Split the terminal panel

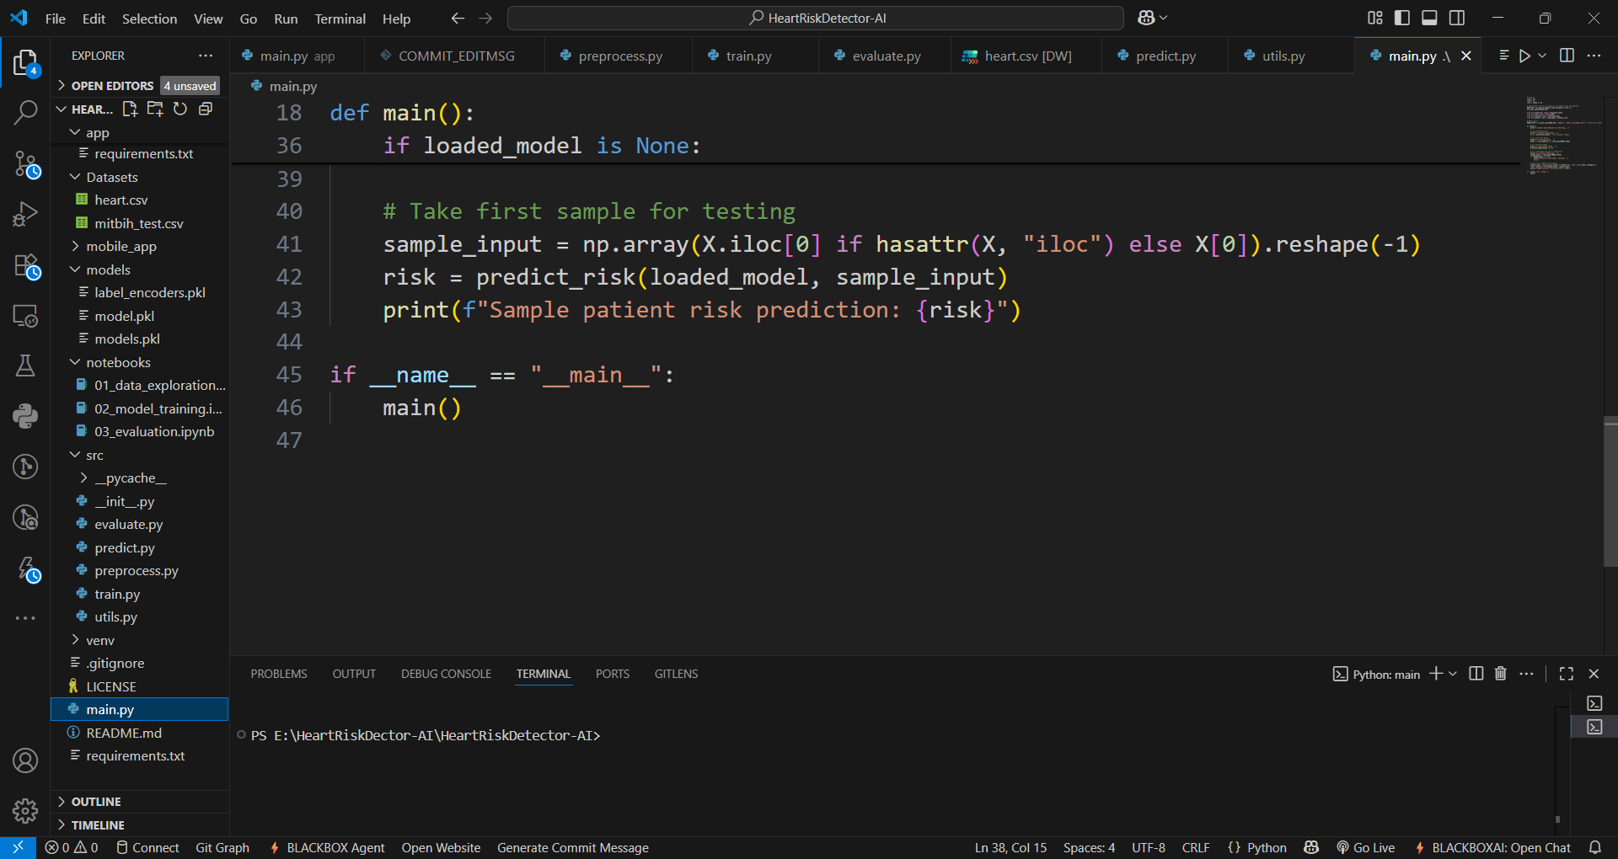tap(1476, 674)
